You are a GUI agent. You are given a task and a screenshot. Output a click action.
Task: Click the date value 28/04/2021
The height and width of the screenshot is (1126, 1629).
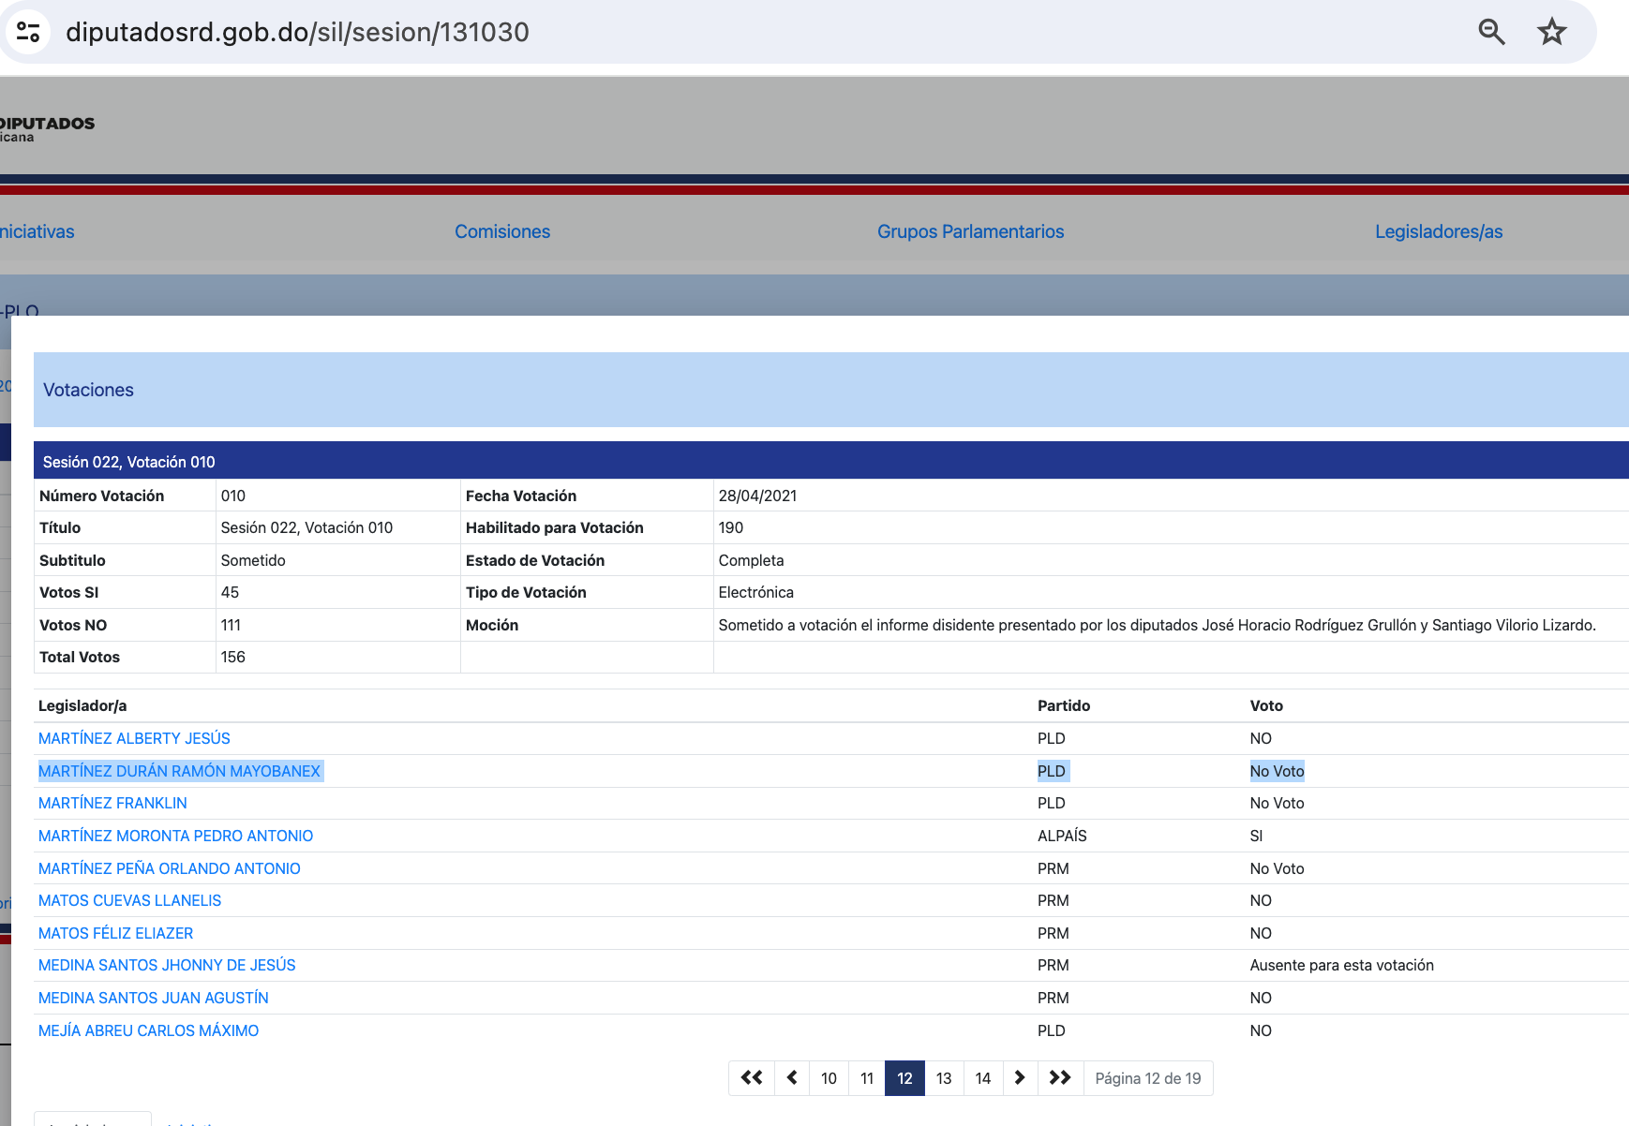click(757, 496)
